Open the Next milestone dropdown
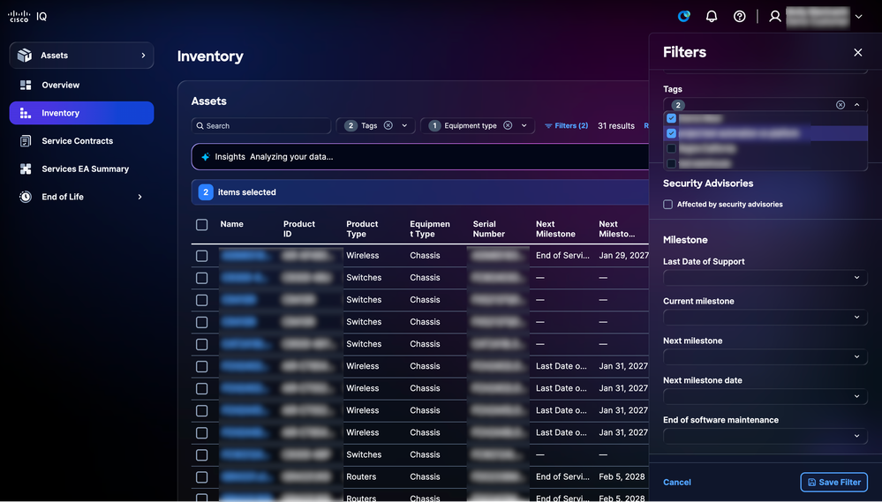 [765, 357]
